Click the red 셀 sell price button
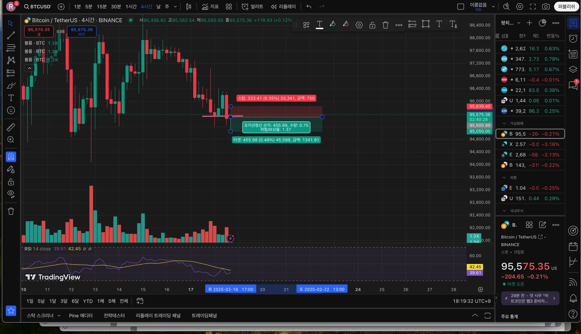Screen dimensions: 581x334 (39, 32)
